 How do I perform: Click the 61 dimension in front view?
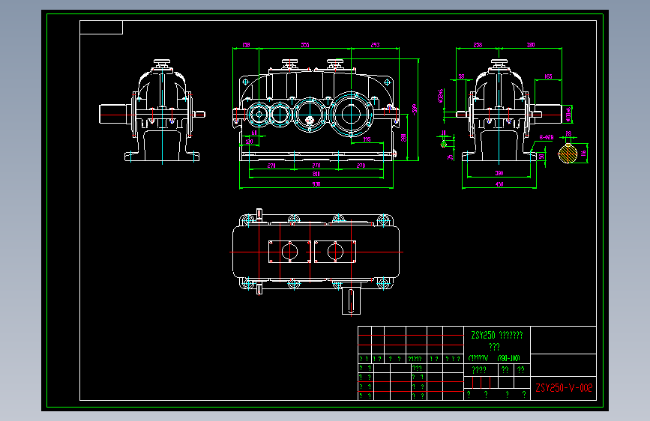point(254,133)
